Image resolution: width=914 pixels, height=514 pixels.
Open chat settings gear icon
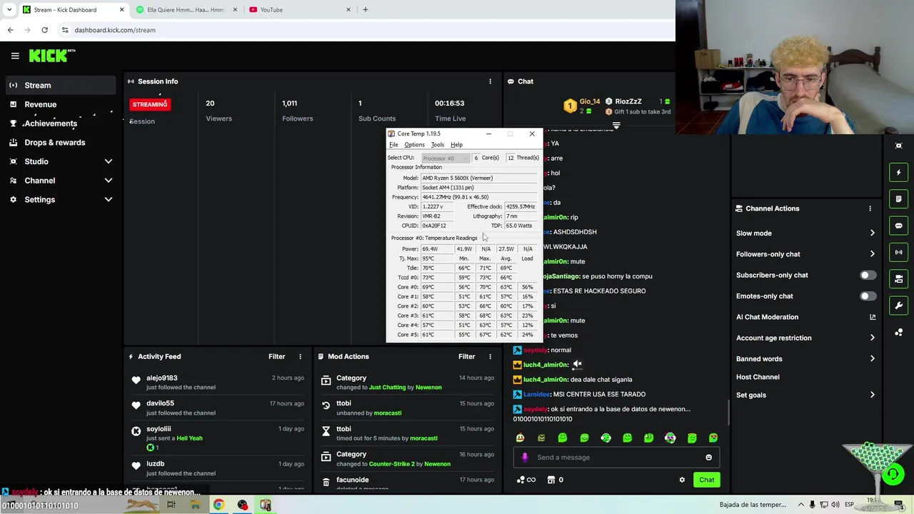(x=682, y=480)
